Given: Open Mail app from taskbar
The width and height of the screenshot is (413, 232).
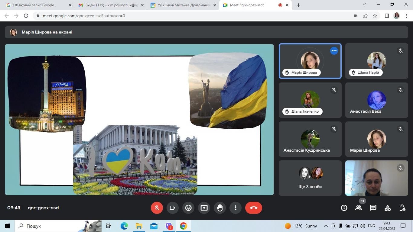Looking at the screenshot, I should (x=154, y=226).
